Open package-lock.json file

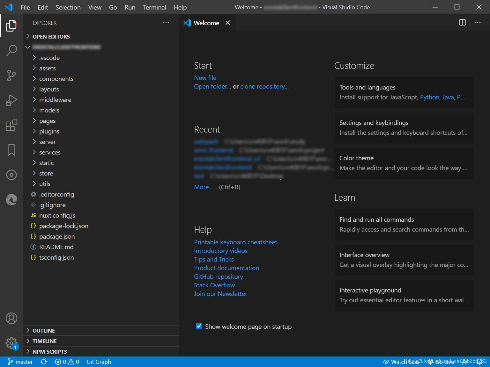[101, 226]
